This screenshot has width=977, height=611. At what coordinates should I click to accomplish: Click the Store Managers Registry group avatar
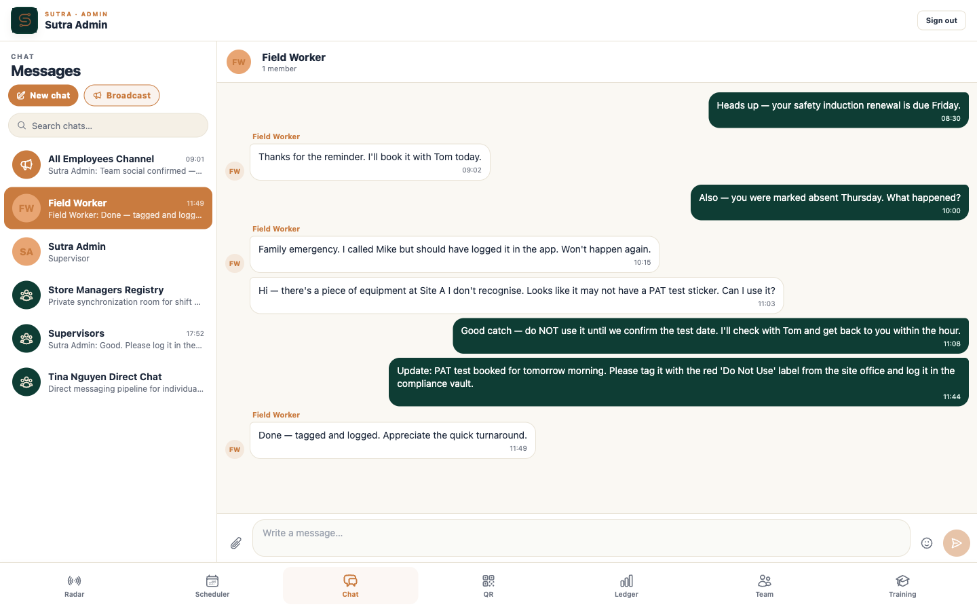(x=26, y=295)
